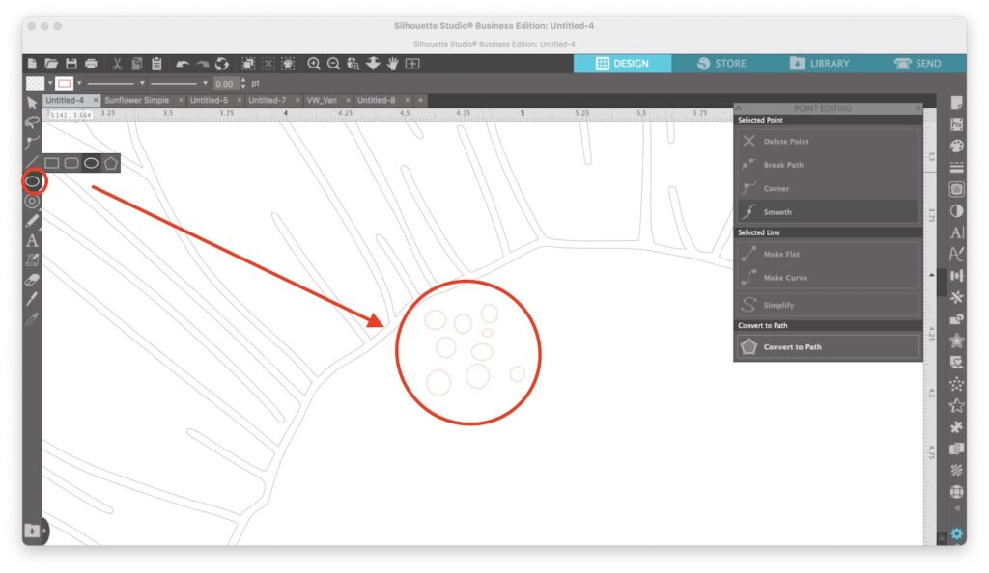Viewport: 989px width, 573px height.
Task: Switch to the STORE tab
Action: [721, 64]
